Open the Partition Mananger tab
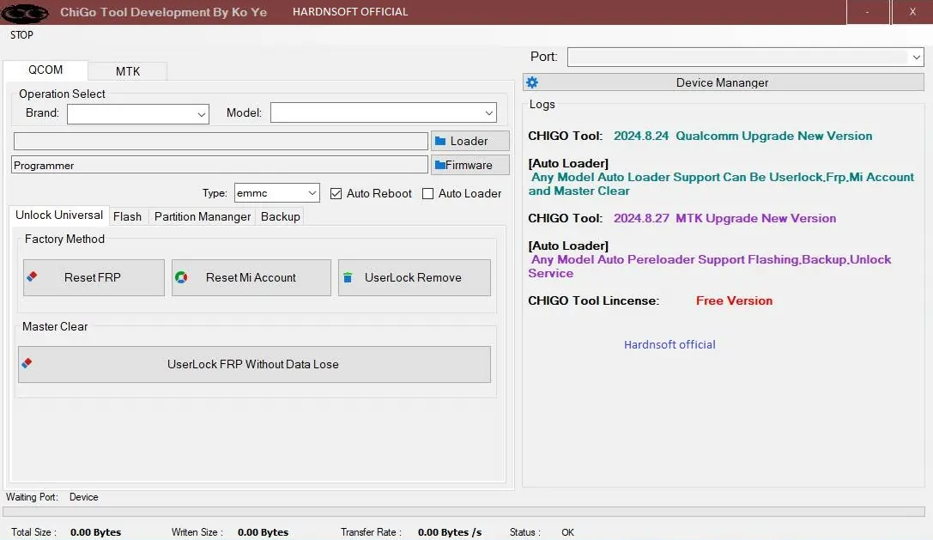Image resolution: width=933 pixels, height=540 pixels. (x=203, y=216)
